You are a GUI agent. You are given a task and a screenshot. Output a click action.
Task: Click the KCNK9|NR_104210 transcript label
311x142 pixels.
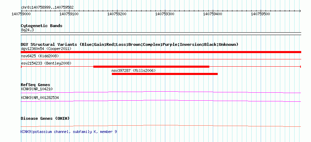tap(37, 89)
